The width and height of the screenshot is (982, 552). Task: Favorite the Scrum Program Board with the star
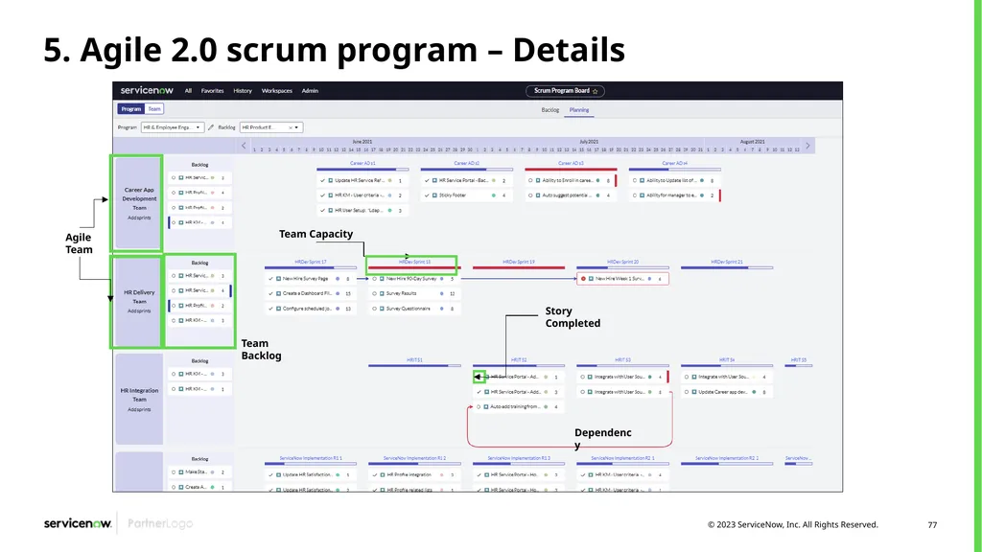tap(595, 91)
